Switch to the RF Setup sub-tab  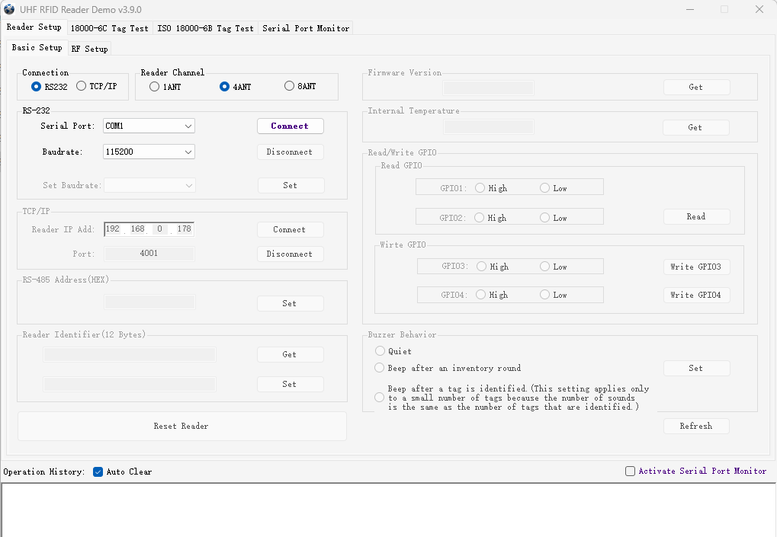89,49
